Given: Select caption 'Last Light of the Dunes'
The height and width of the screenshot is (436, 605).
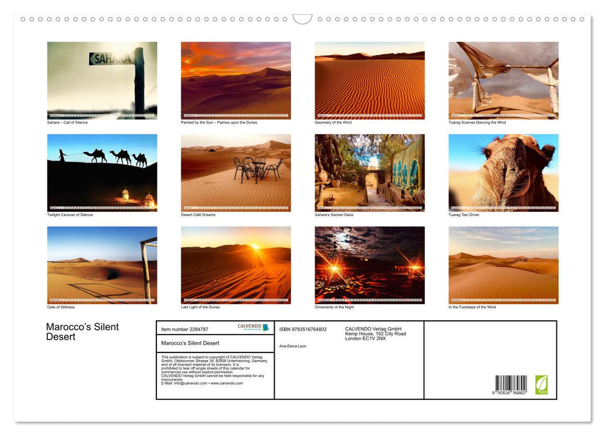Looking at the screenshot, I should (x=200, y=307).
